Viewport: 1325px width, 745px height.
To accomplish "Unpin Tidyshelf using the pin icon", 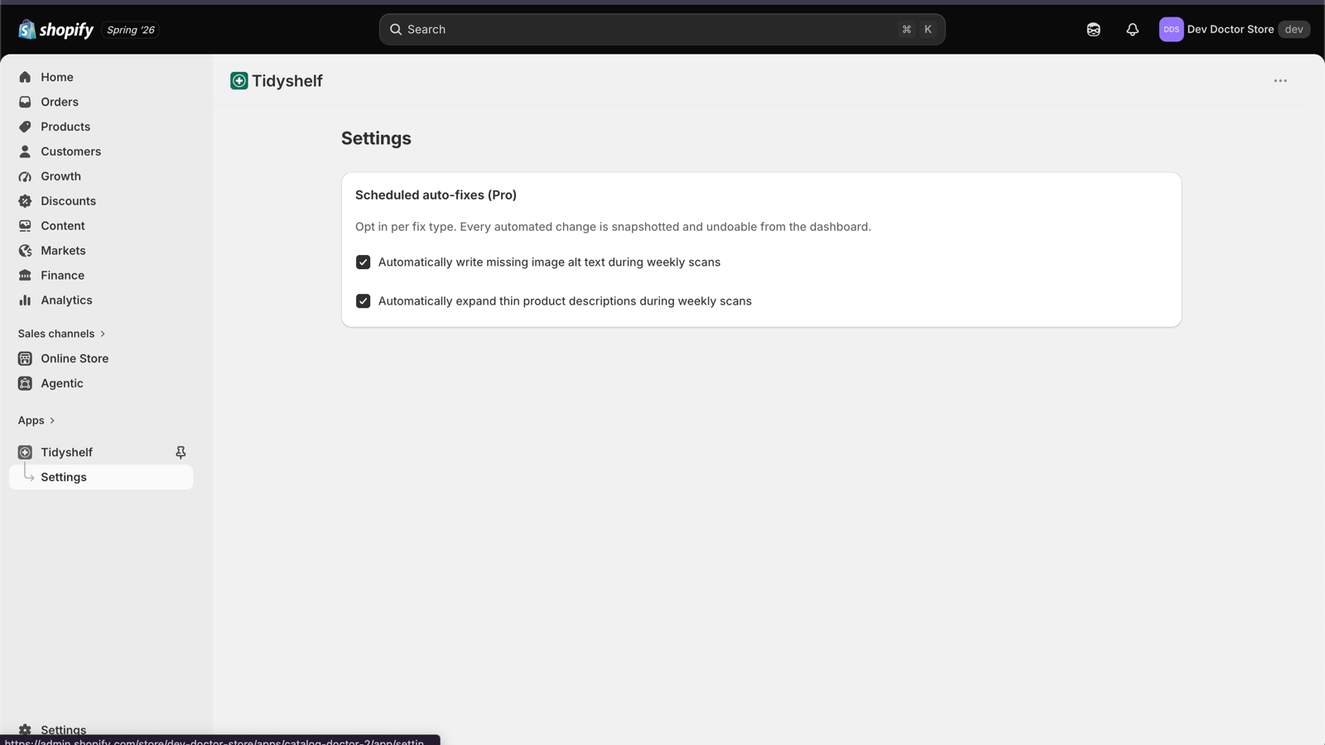I will [x=181, y=452].
